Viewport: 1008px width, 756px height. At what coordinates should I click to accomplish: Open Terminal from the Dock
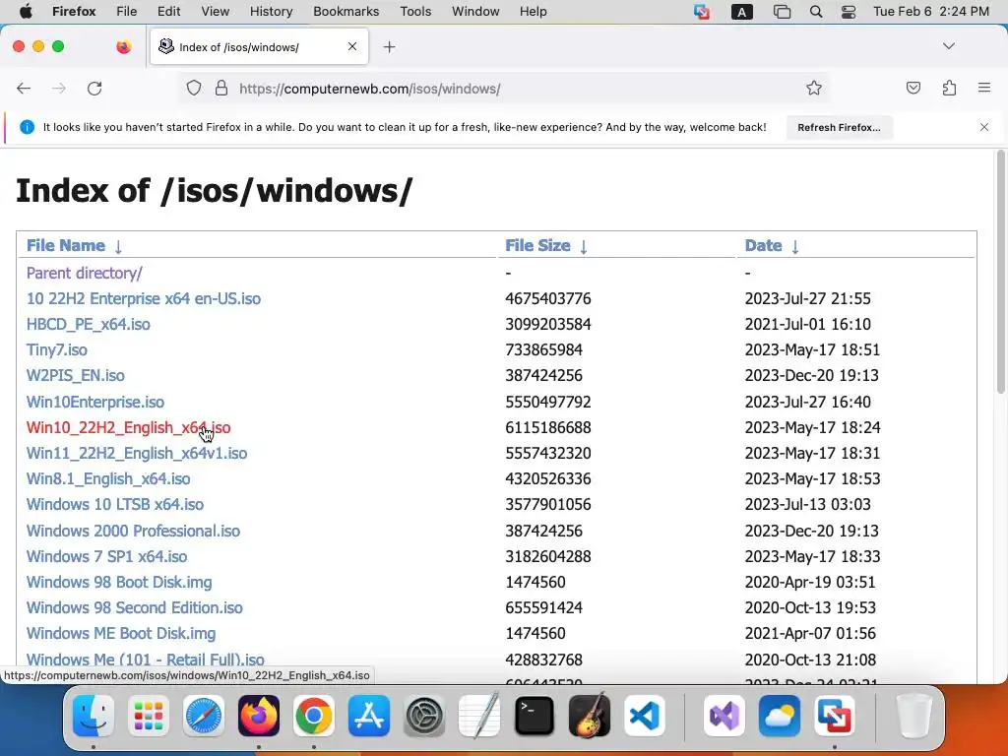535,716
